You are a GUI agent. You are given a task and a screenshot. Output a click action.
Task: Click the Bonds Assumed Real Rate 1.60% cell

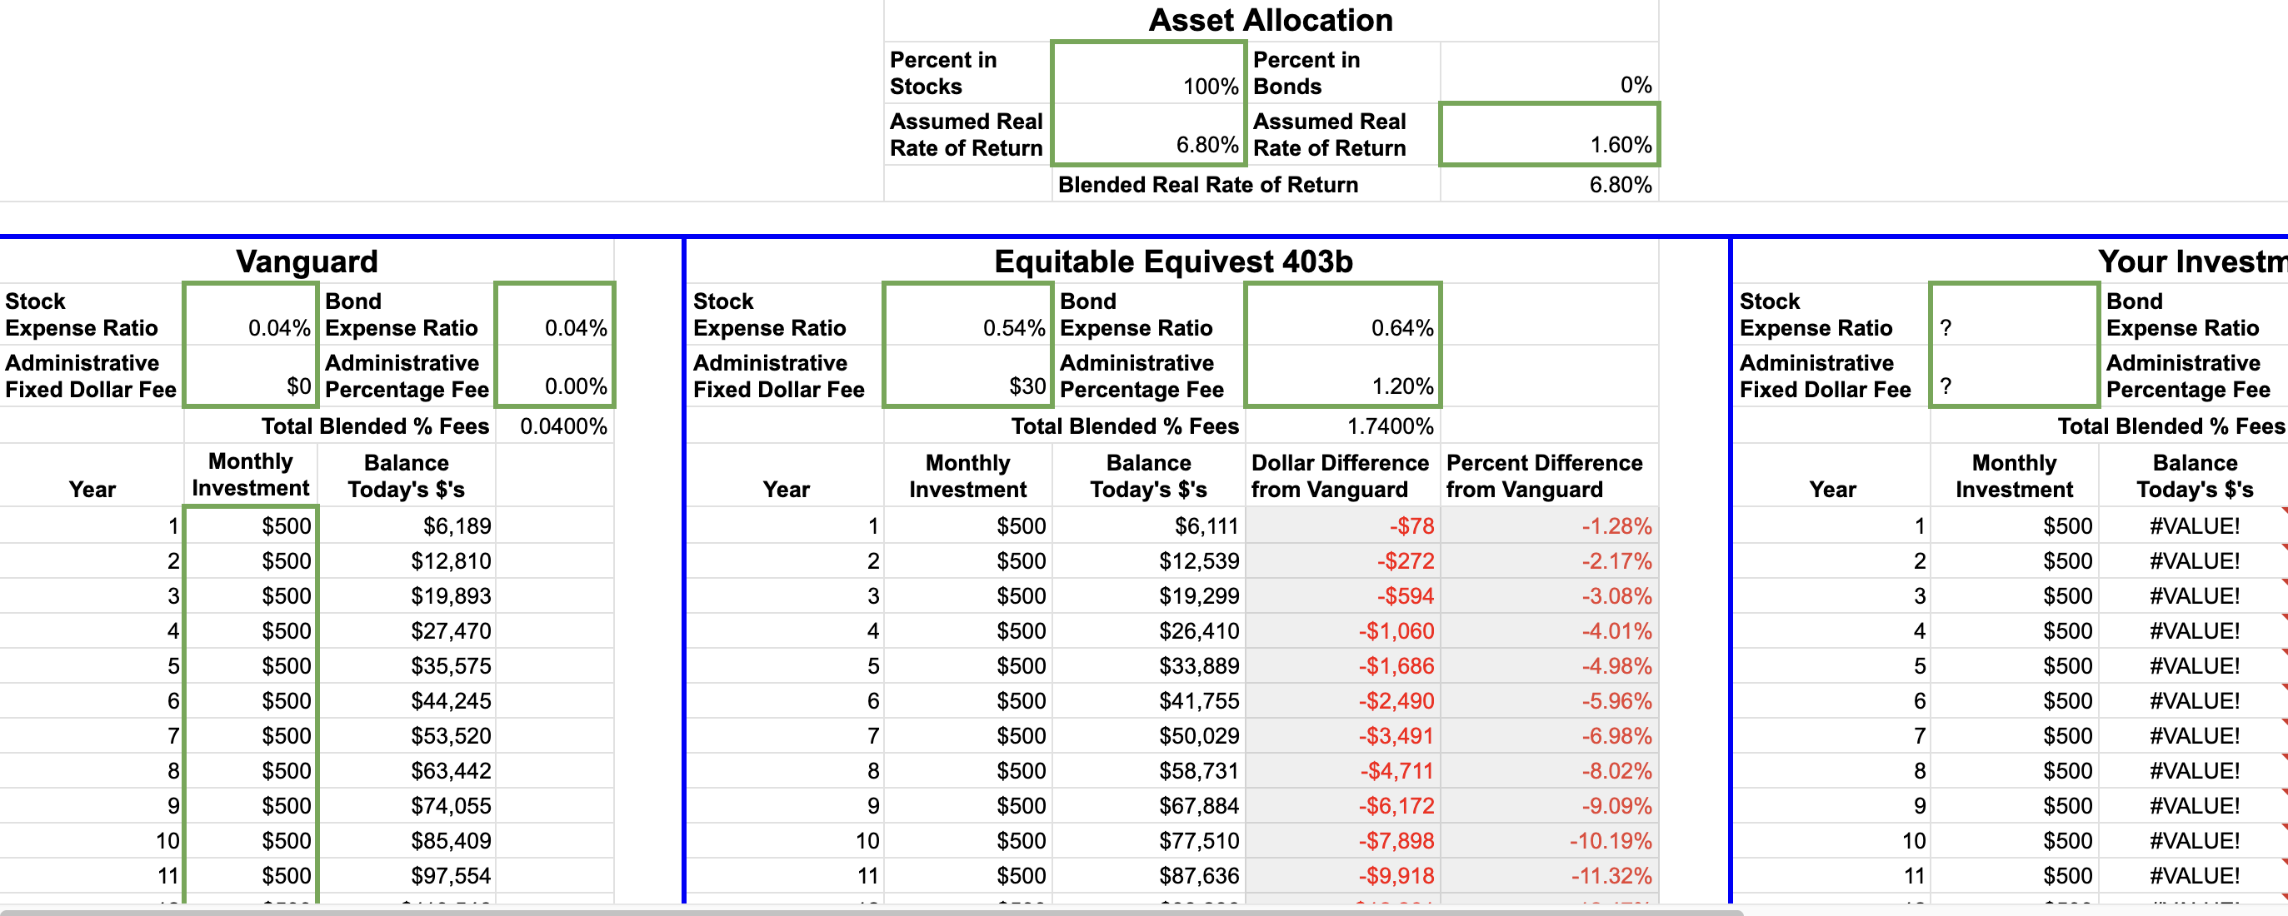tap(1550, 136)
